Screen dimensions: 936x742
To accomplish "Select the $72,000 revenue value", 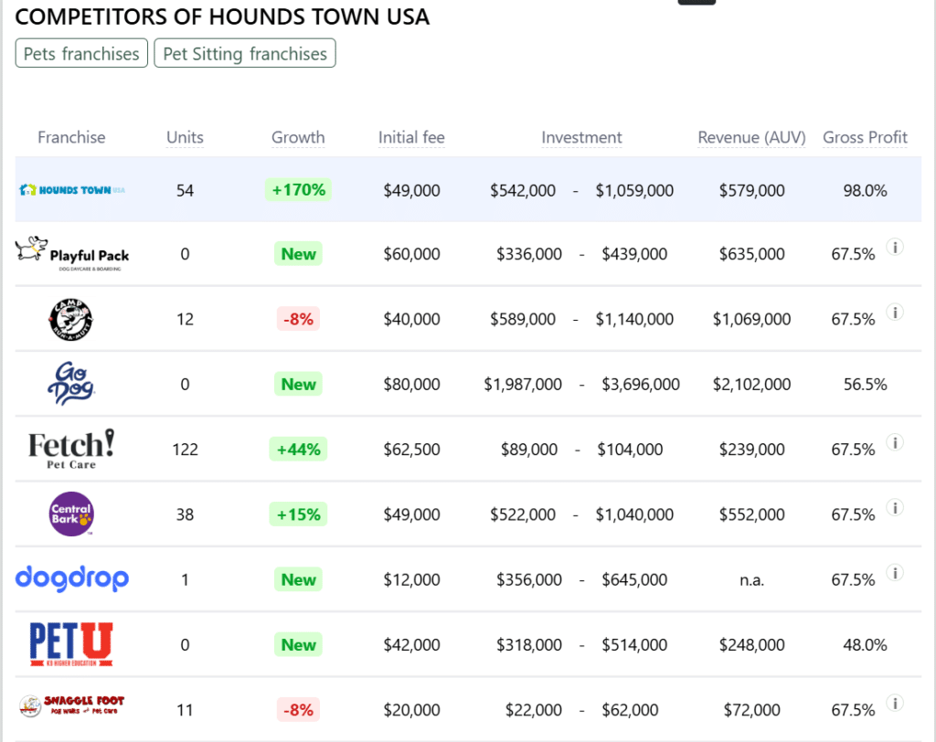I will click(751, 709).
